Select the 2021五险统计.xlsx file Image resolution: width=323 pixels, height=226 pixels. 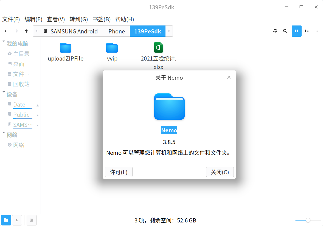[158, 56]
